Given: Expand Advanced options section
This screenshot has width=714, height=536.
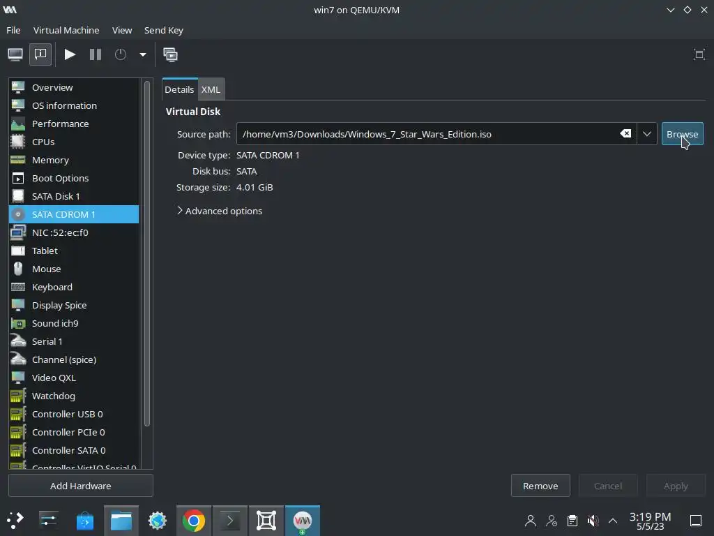Looking at the screenshot, I should pyautogui.click(x=220, y=211).
